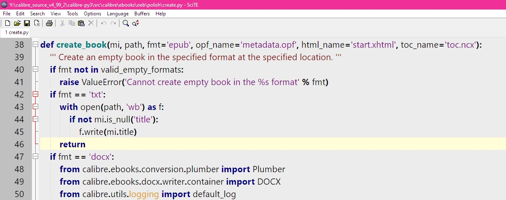
Task: Collapse the fold marker at line 40
Action: [x=35, y=70]
